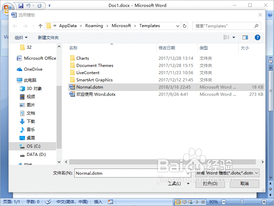The image size is (274, 206).
Task: Click spelling check icon in status bar
Action: pos(48,202)
